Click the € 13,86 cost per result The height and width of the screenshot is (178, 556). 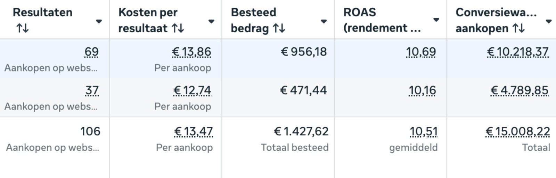click(191, 52)
